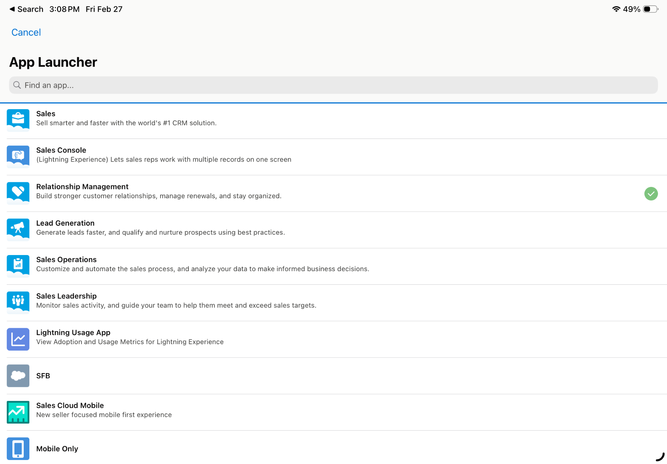
Task: Tap the Sales Leadership description text
Action: coord(176,305)
